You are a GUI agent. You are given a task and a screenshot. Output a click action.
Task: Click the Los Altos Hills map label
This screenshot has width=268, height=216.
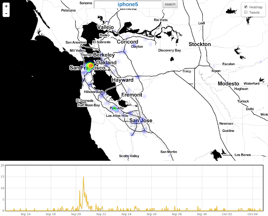point(117,116)
